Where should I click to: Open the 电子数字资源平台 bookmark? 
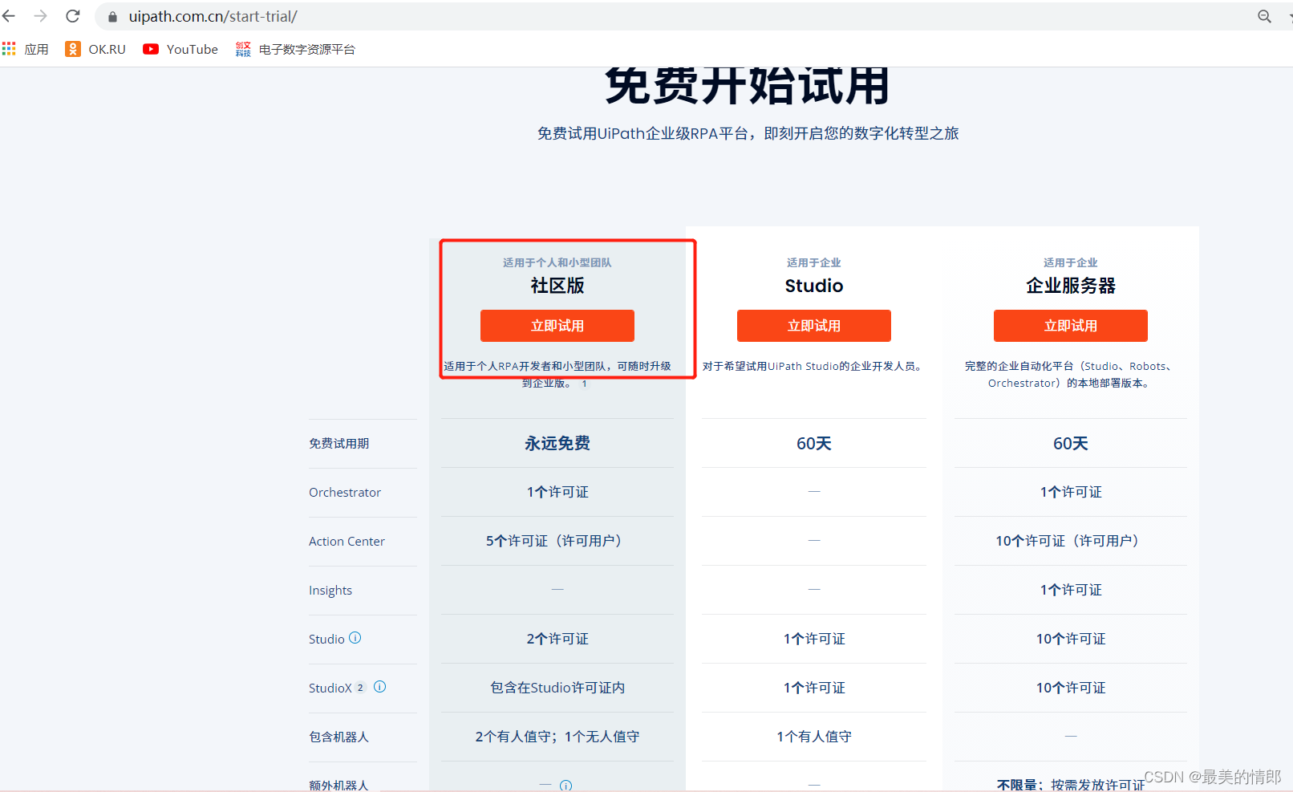[295, 49]
